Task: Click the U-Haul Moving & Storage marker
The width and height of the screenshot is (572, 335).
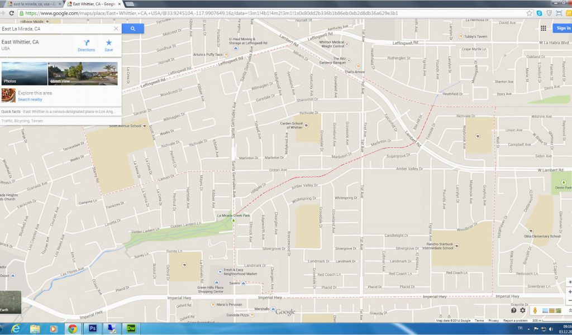Action: pyautogui.click(x=236, y=48)
